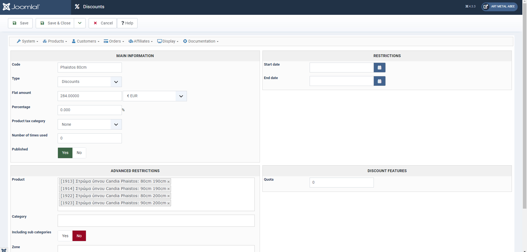This screenshot has height=252, width=527.
Task: Cancel editing the discount
Action: click(103, 23)
